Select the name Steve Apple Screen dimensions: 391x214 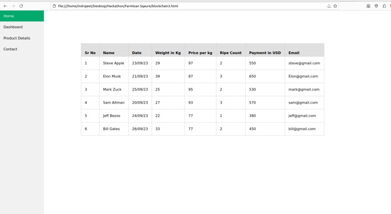click(114, 63)
